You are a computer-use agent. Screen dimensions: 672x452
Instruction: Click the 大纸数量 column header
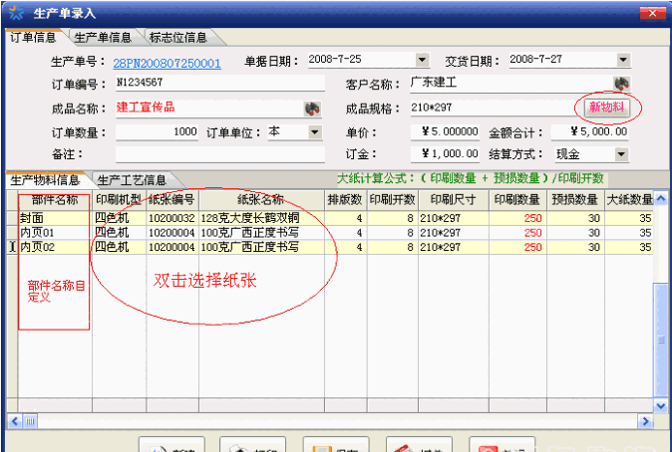(x=629, y=199)
